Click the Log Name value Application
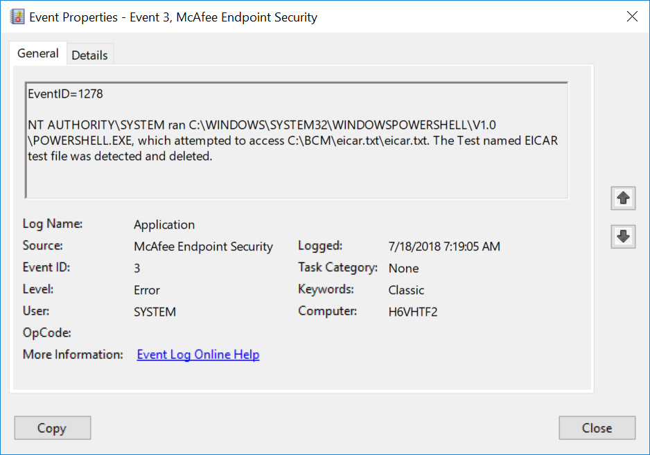This screenshot has width=650, height=455. (x=164, y=224)
